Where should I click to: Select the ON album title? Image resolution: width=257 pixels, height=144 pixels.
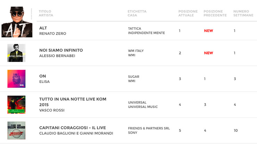43,76
